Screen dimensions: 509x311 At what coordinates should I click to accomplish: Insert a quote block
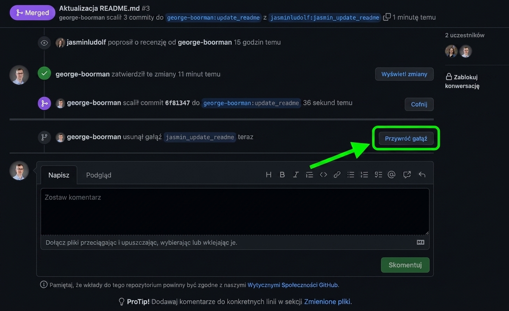310,175
